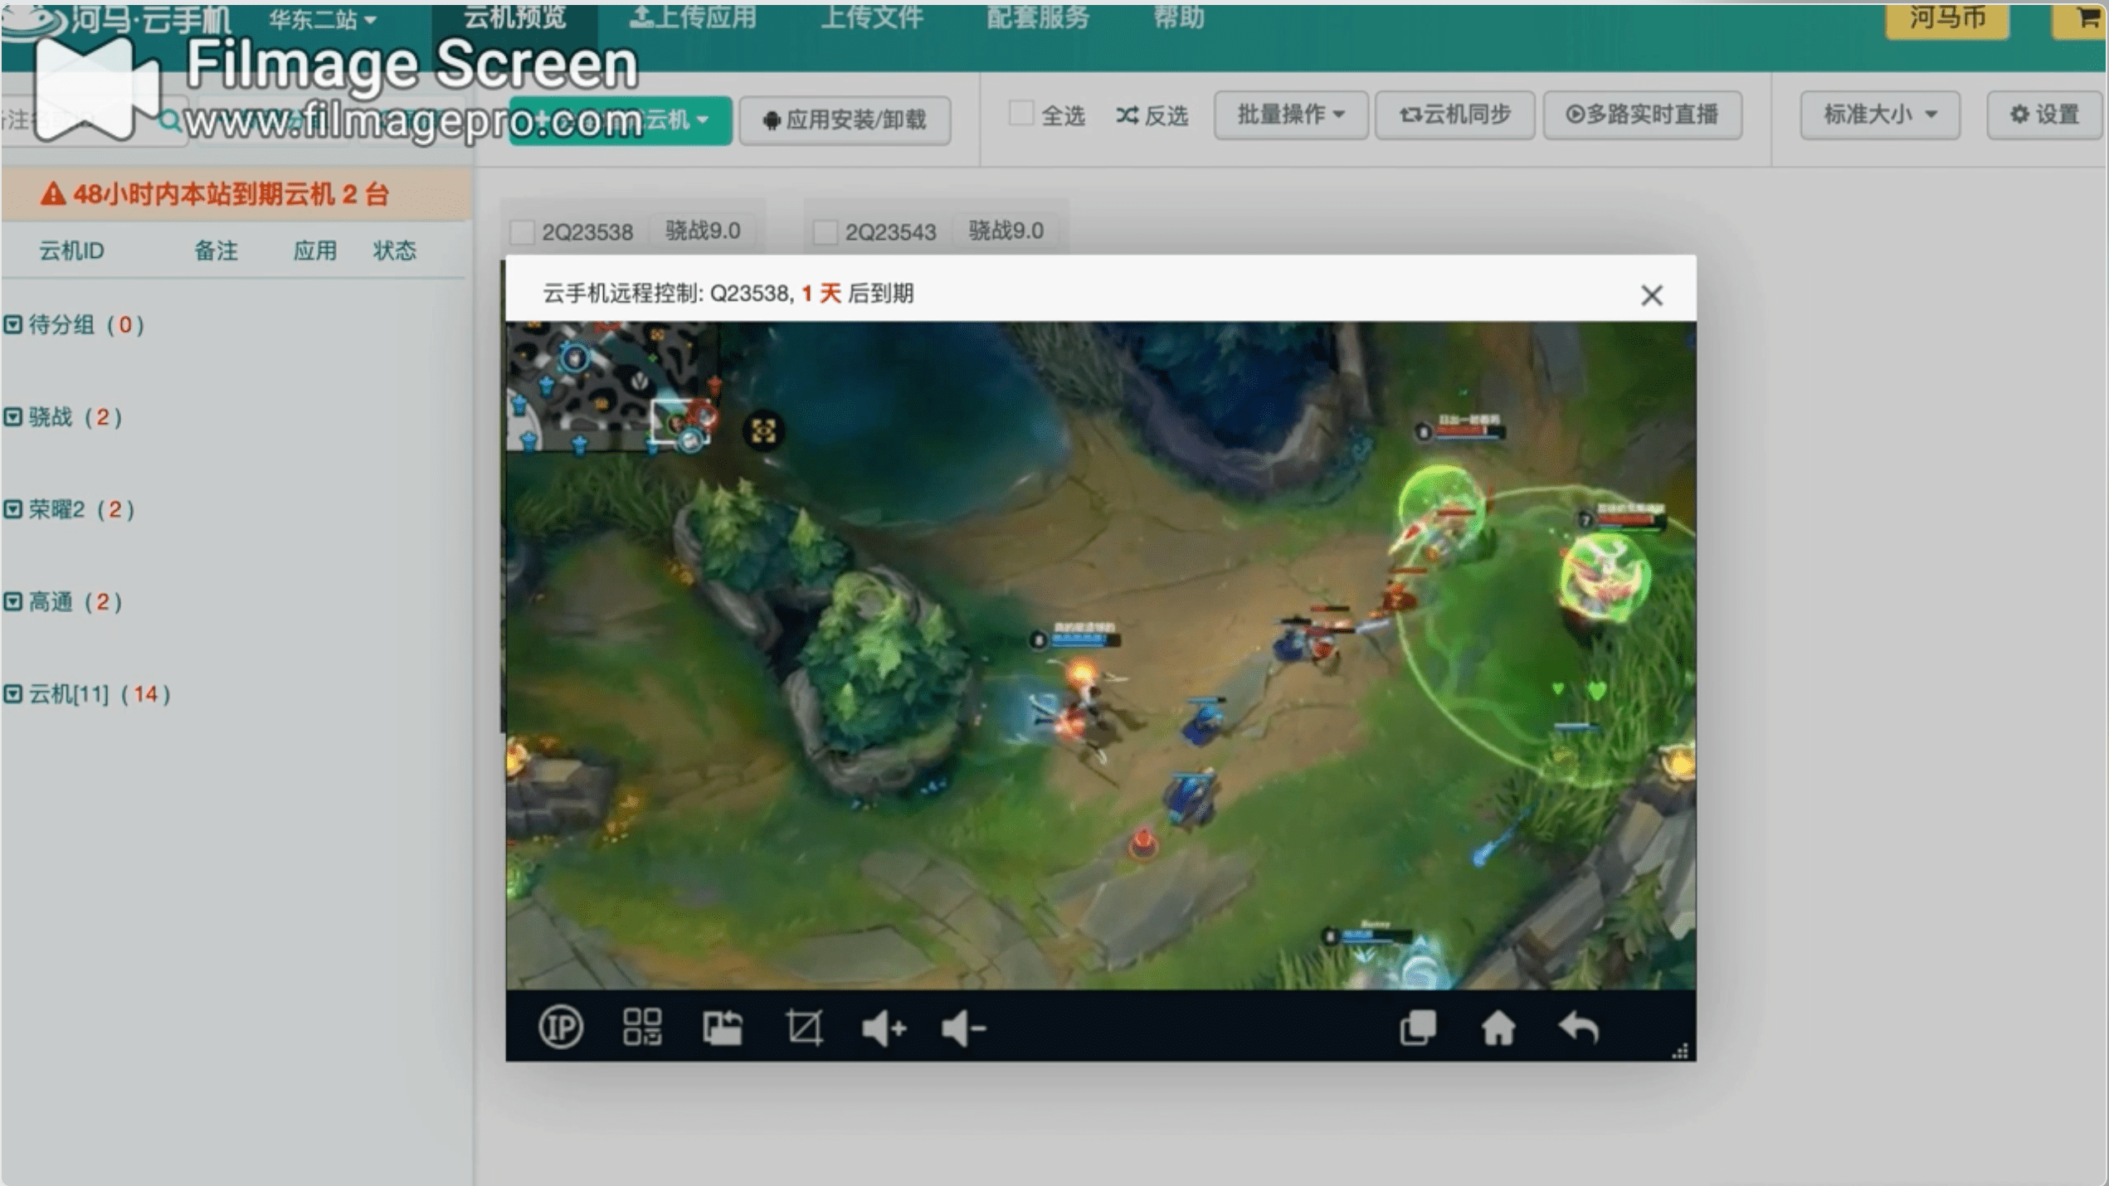This screenshot has height=1186, width=2109.
Task: Expand the 荣耀2 (2) group
Action: point(70,508)
